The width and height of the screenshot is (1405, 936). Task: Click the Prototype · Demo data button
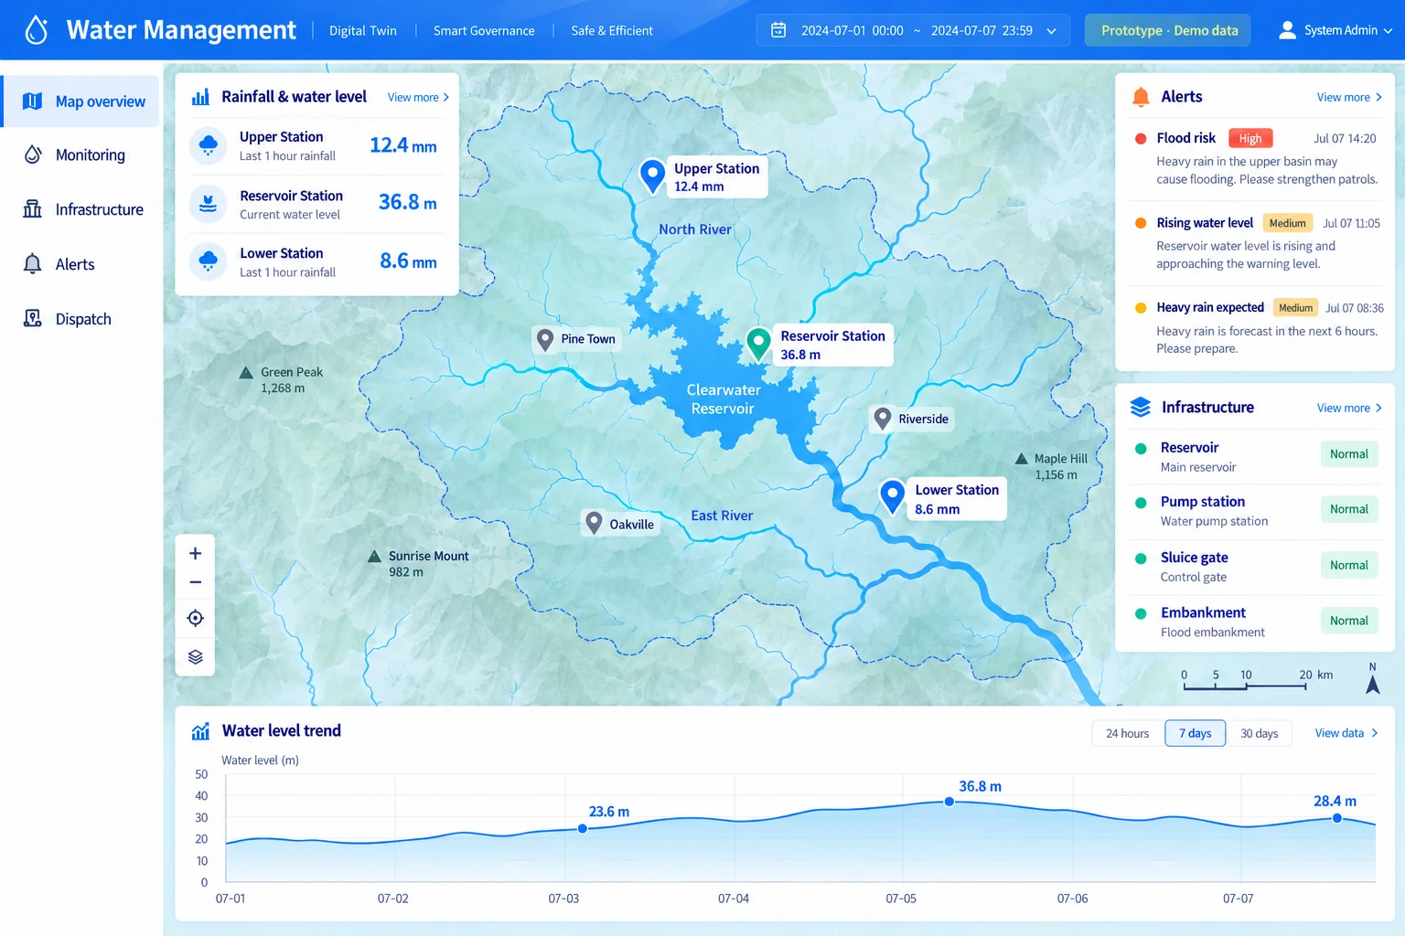1168,30
